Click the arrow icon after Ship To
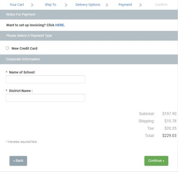 tap(66, 5)
